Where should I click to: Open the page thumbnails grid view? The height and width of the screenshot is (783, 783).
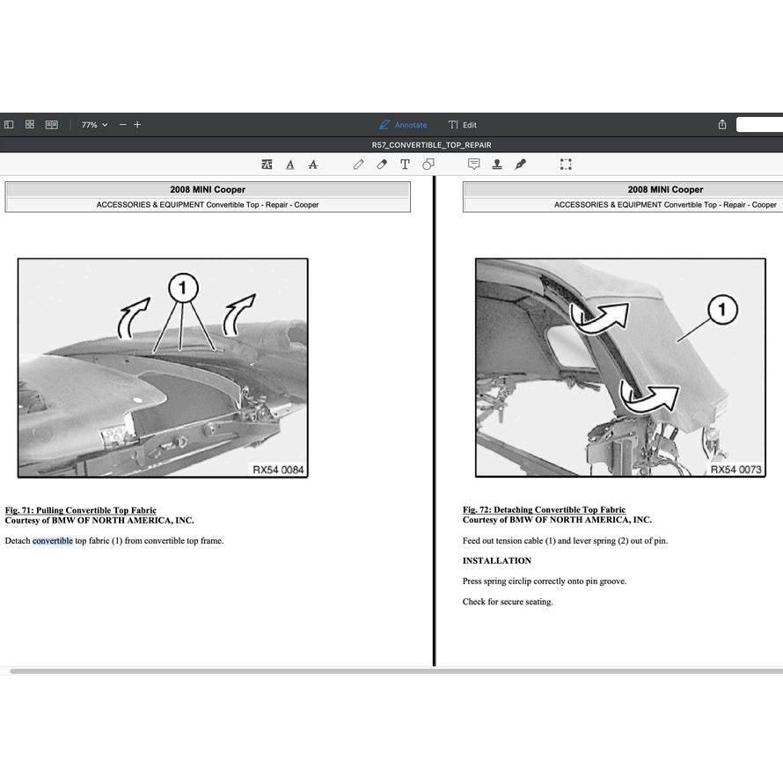[29, 124]
